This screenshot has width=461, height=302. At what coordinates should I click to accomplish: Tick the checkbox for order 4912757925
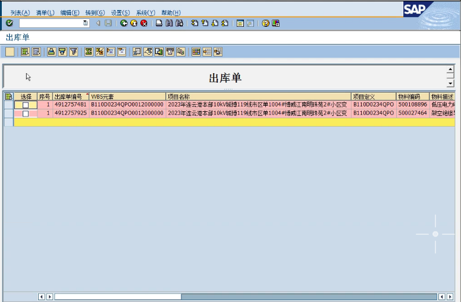pyautogui.click(x=26, y=113)
